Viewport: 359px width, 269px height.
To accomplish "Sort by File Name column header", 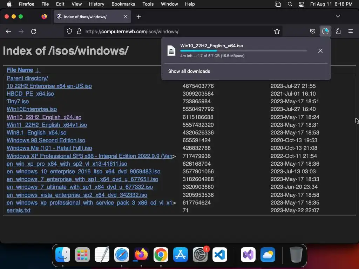I will coord(20,70).
